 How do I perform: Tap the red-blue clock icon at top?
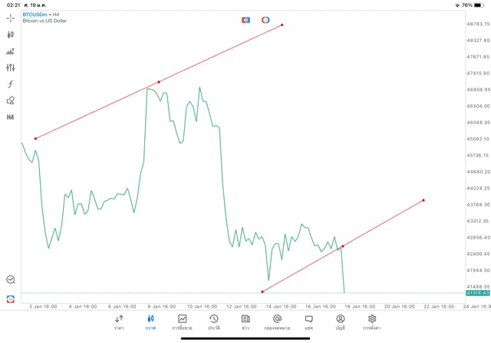[265, 19]
